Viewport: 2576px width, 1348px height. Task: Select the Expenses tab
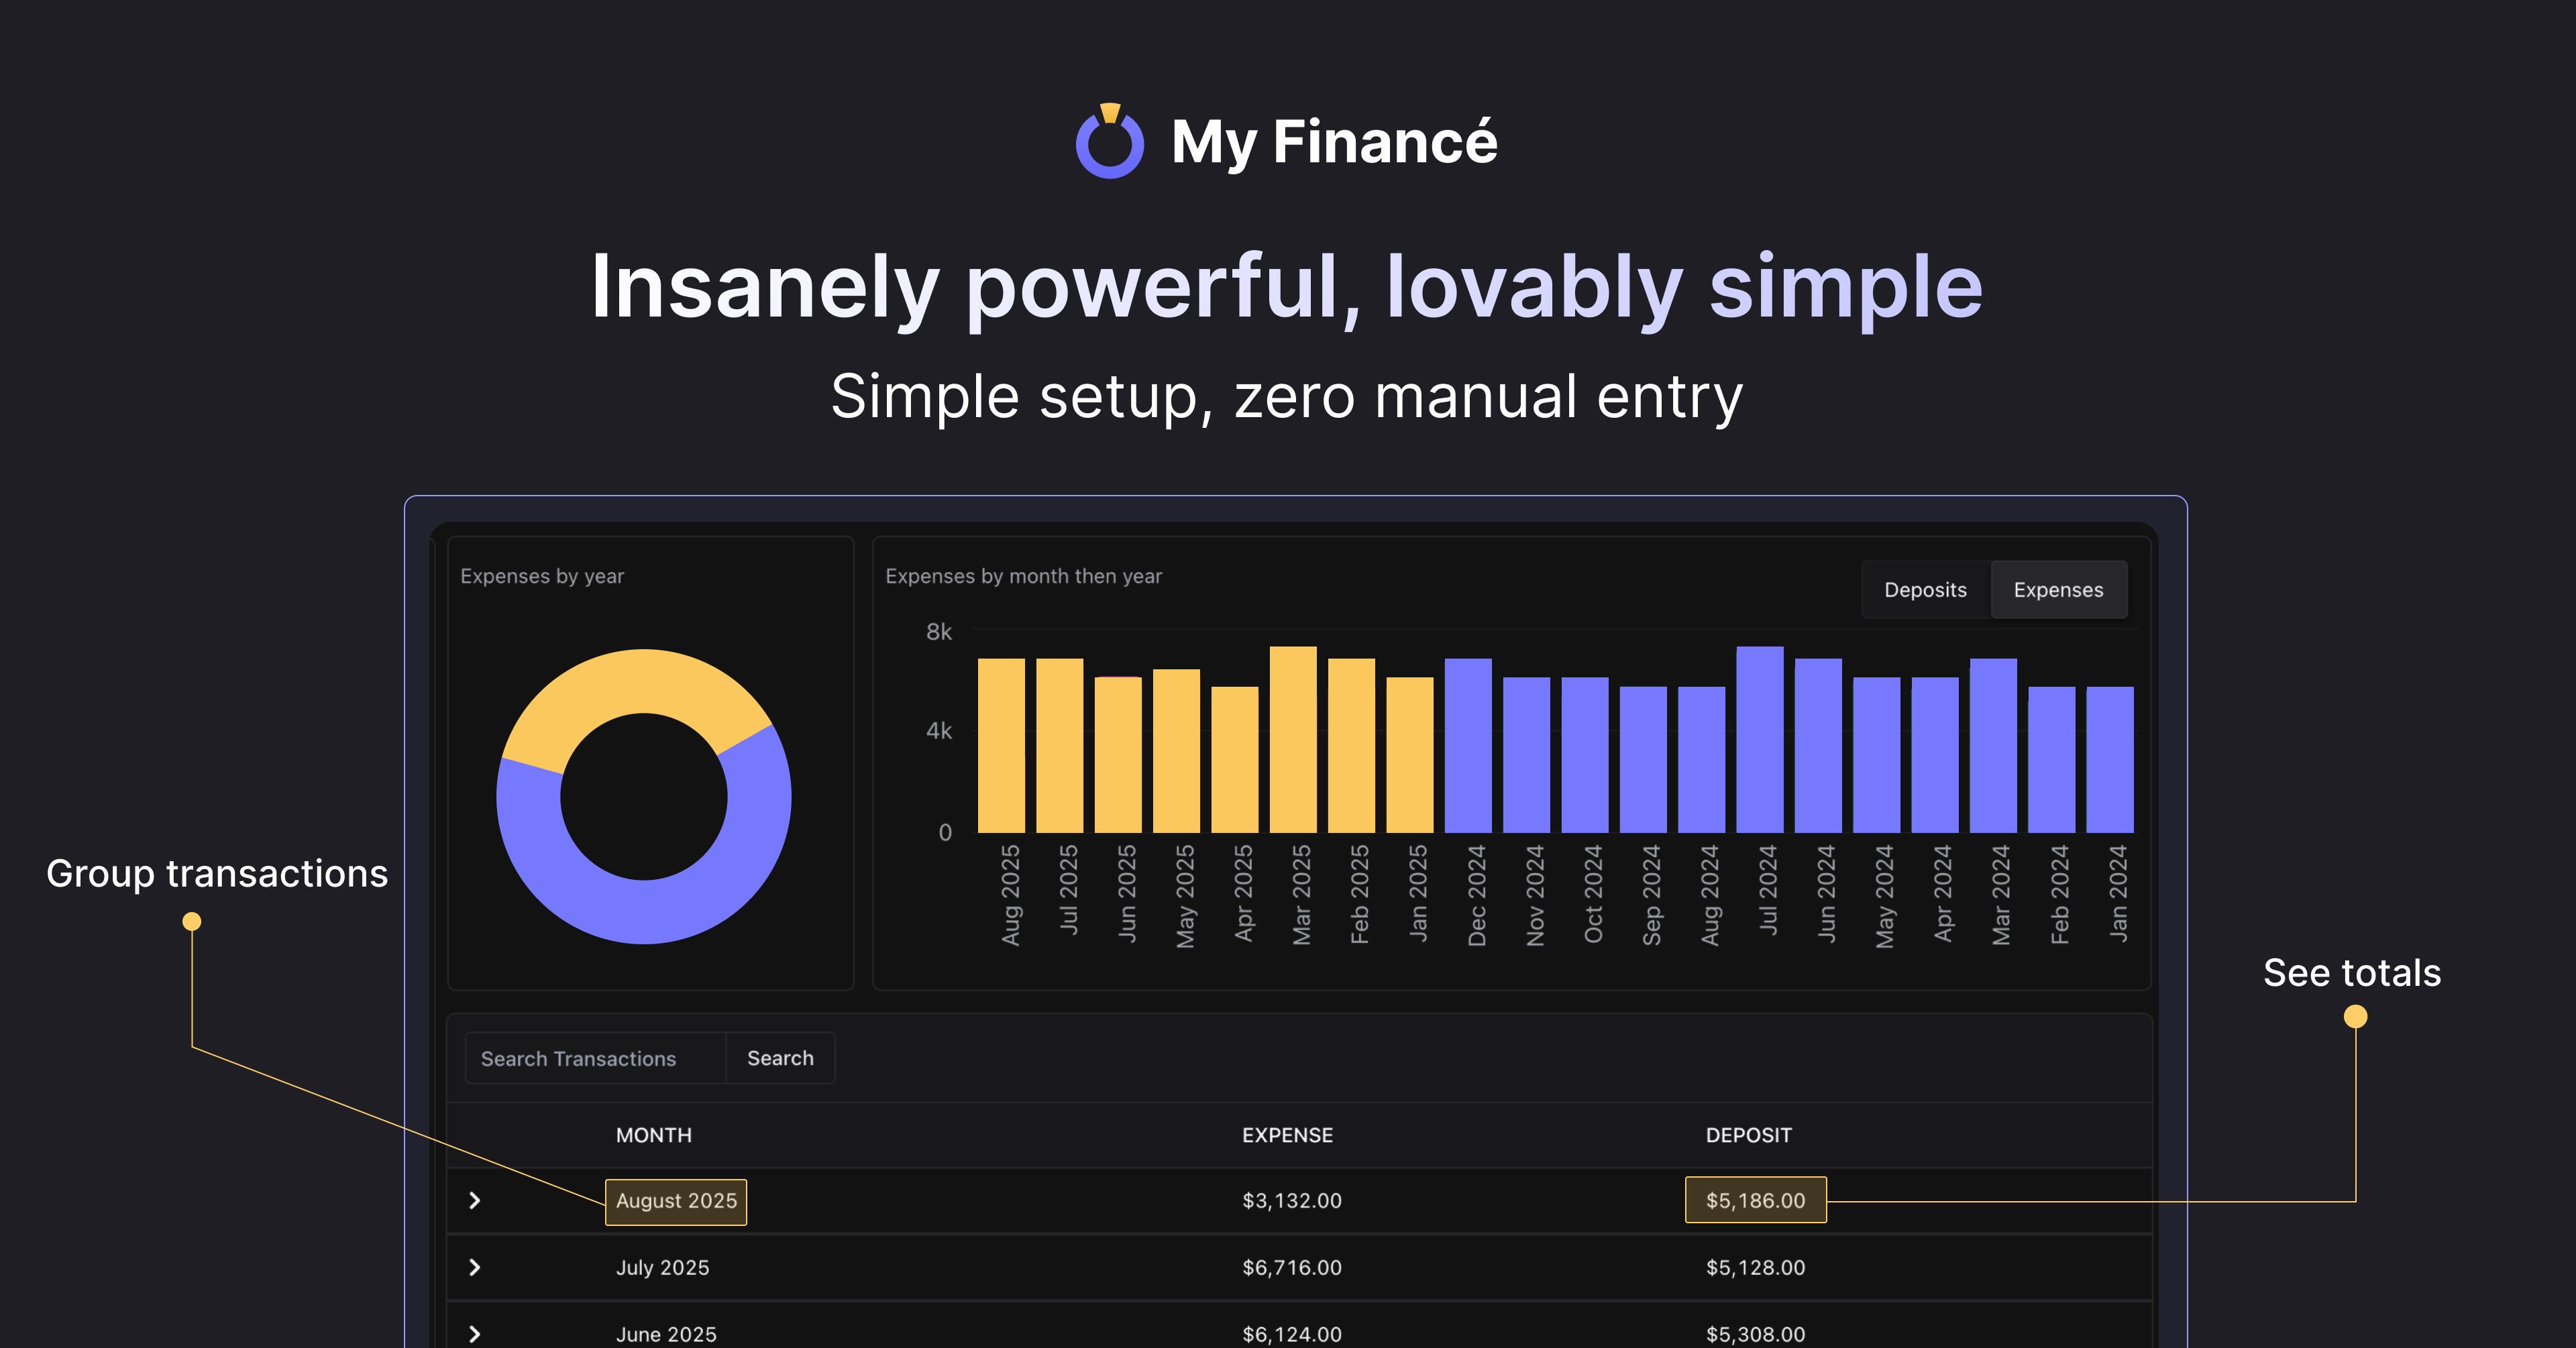(x=2059, y=590)
